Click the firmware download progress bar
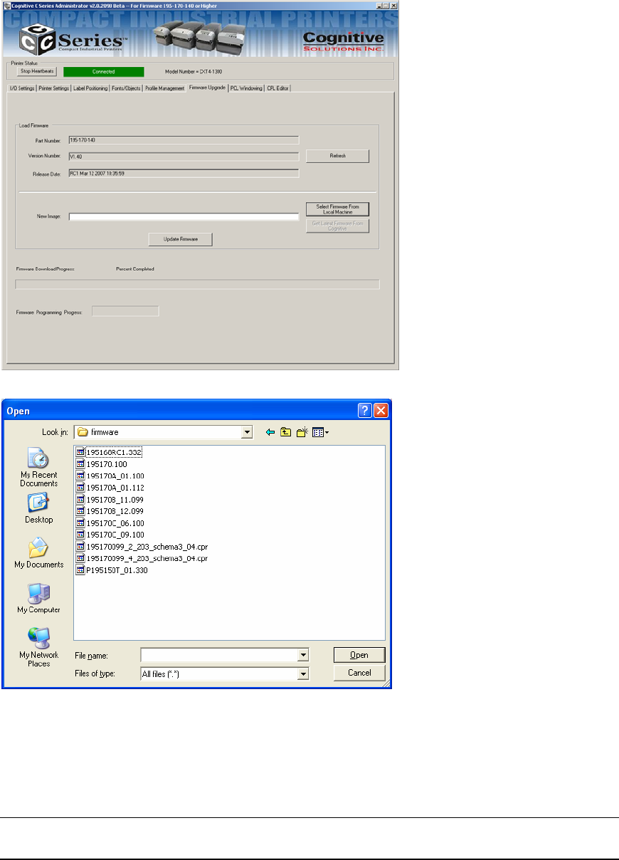 (197, 285)
